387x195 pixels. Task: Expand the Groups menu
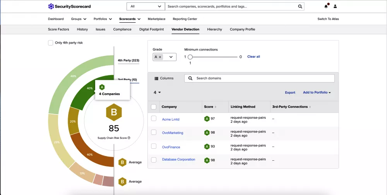[x=79, y=19]
